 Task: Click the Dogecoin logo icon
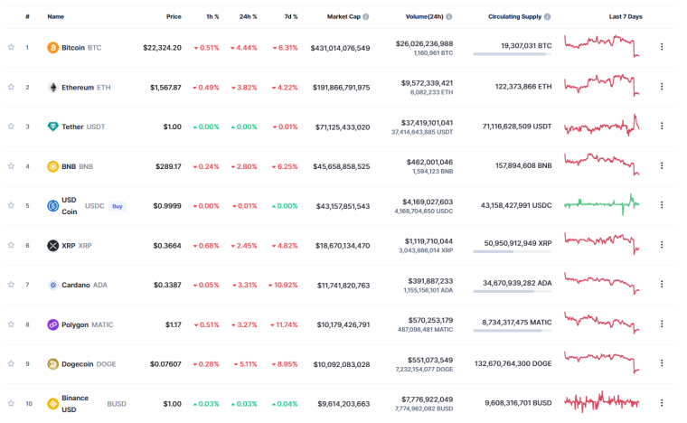52,364
